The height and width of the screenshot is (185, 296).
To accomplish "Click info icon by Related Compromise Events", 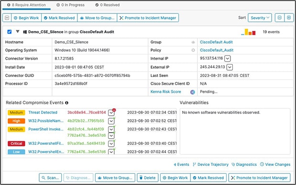I will click(66, 103).
